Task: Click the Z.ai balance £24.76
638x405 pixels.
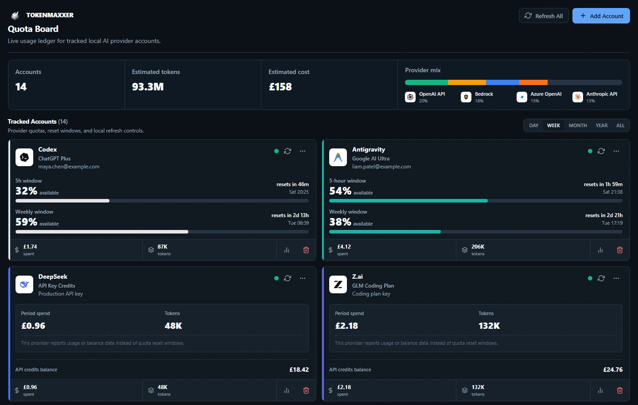Action: pyautogui.click(x=613, y=370)
